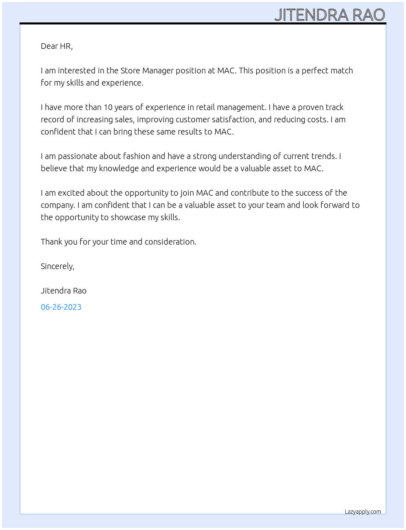
Task: Click the phrase 'proven track' in second paragraph
Action: [321, 107]
